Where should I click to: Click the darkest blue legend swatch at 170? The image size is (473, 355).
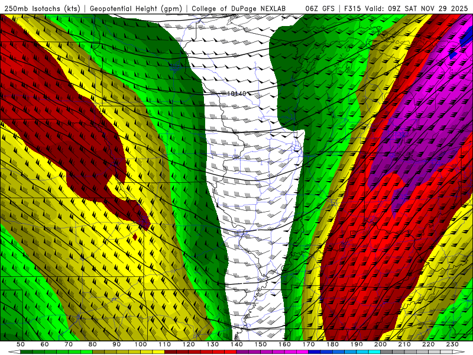pyautogui.click(x=315, y=351)
